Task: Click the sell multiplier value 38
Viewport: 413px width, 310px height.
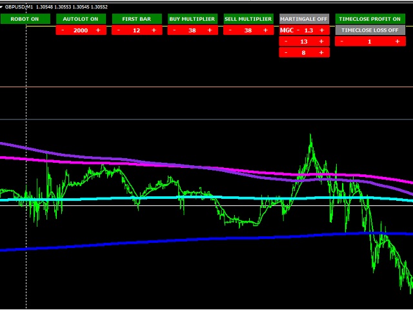Action: (x=248, y=30)
